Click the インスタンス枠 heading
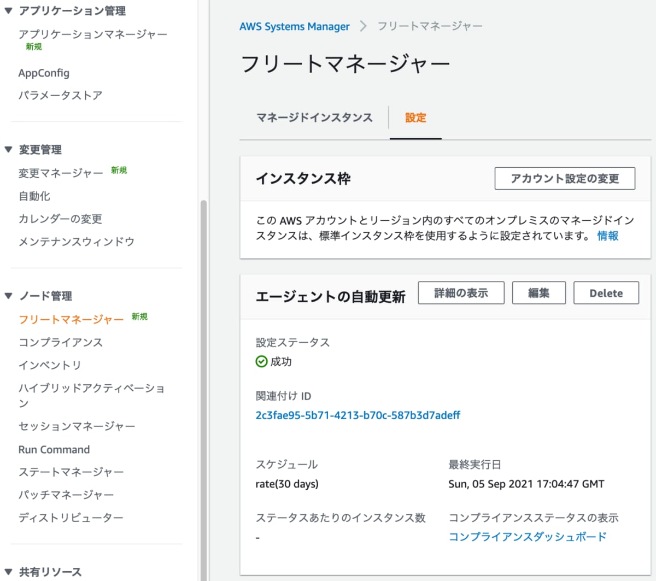 (x=303, y=179)
